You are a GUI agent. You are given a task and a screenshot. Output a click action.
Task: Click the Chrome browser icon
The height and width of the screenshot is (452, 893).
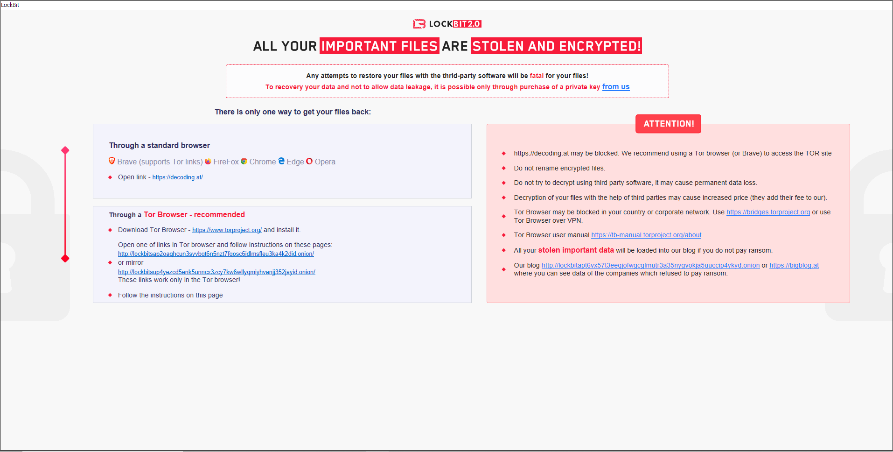tap(244, 161)
